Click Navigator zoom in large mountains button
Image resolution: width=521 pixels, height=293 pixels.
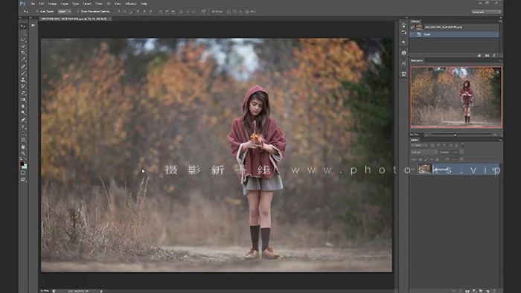point(495,135)
